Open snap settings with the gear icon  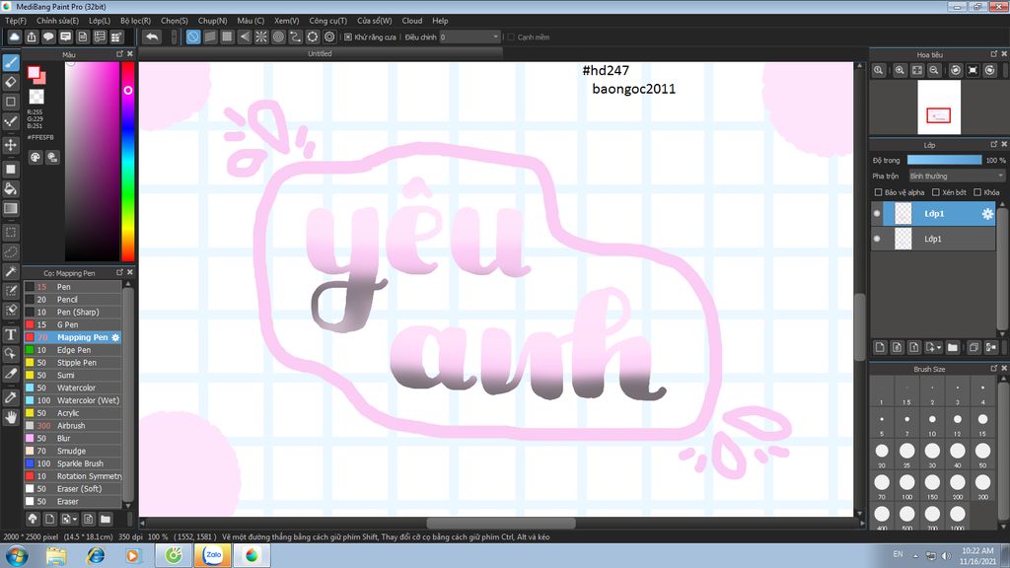329,36
